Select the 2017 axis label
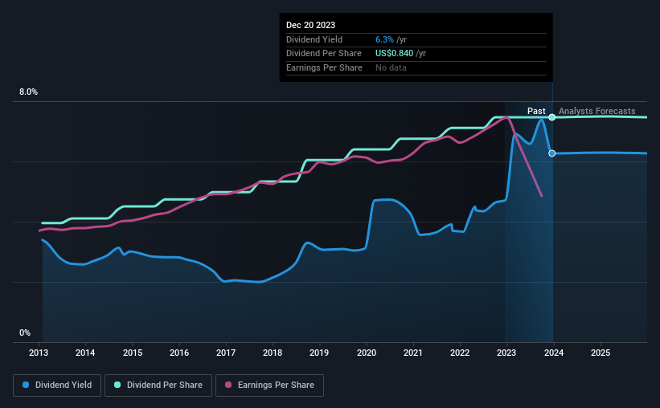Screen dimensions: 660x408 pos(226,353)
